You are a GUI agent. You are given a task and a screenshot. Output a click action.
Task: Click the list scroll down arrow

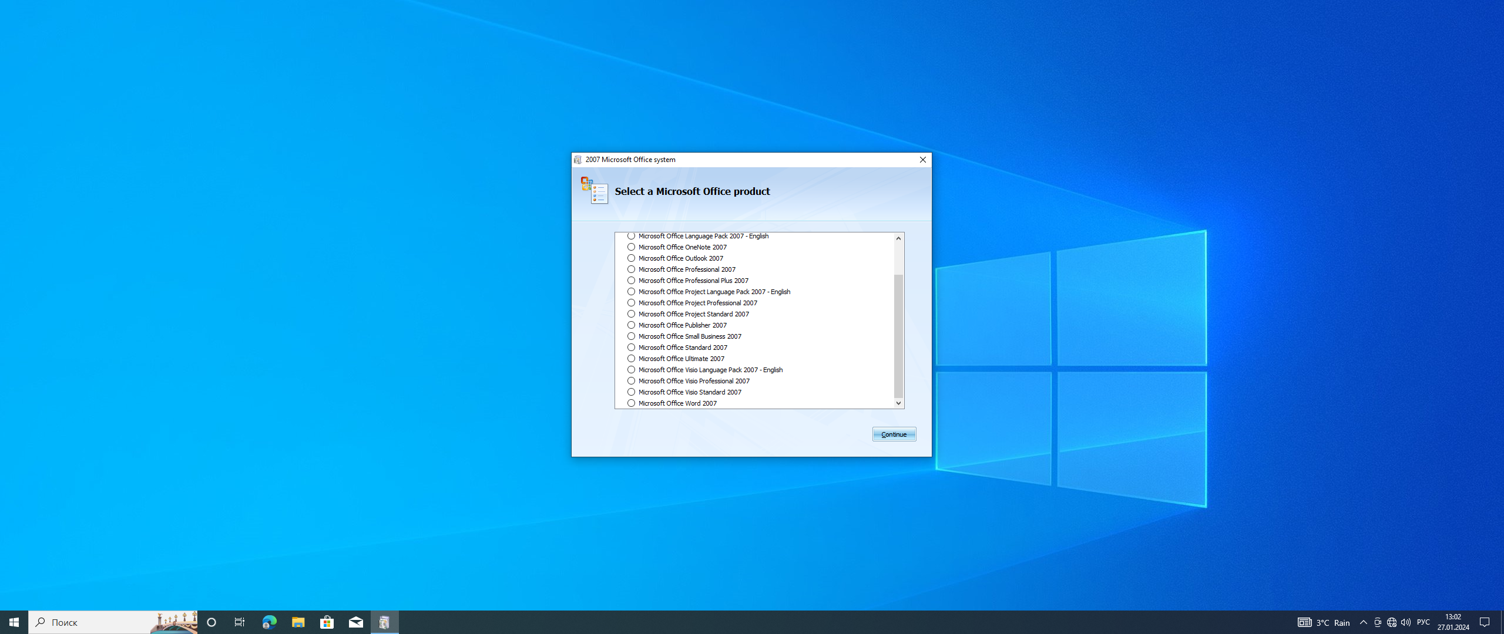[898, 403]
